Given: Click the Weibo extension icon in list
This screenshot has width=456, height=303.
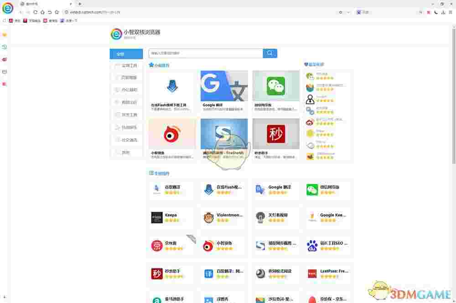Looking at the screenshot, I should (x=208, y=246).
